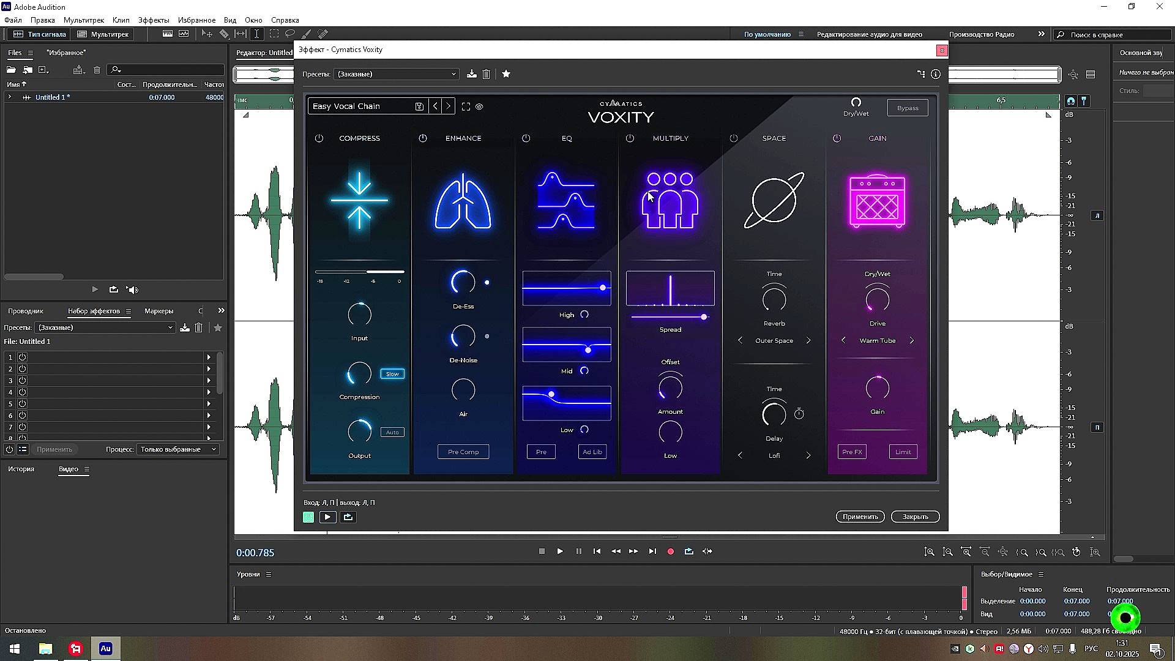Viewport: 1175px width, 661px height.
Task: Go to next reverb type after Outer Space
Action: click(808, 340)
